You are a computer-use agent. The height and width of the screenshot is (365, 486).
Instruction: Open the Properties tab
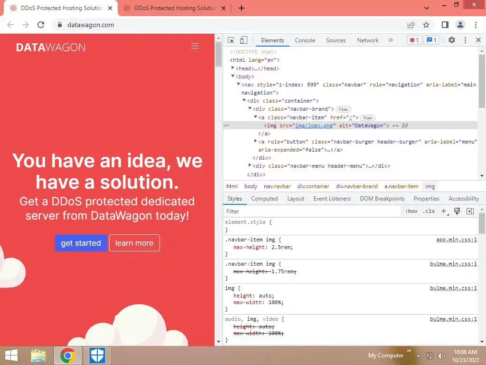[426, 199]
